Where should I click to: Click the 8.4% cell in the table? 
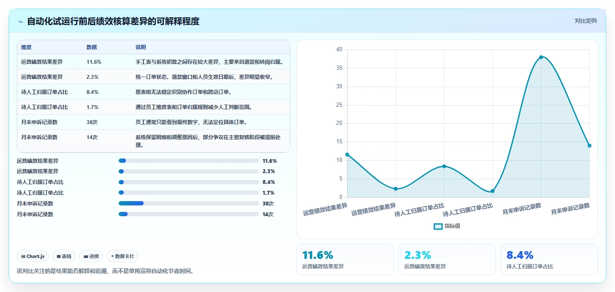tap(92, 92)
